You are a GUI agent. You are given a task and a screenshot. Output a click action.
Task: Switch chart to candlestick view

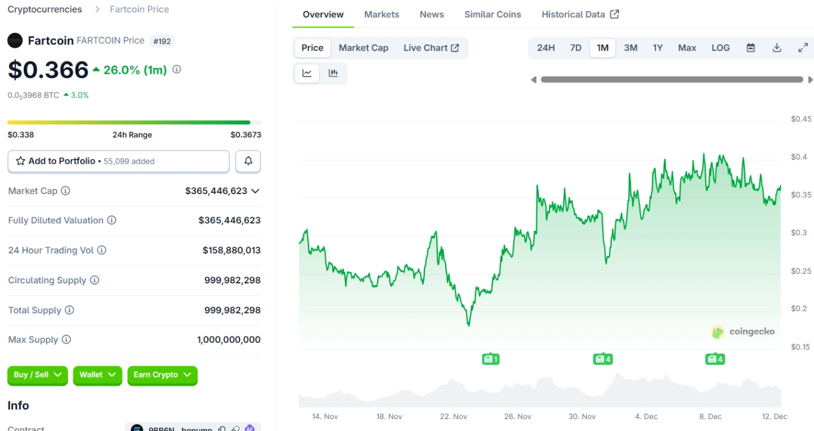[333, 73]
